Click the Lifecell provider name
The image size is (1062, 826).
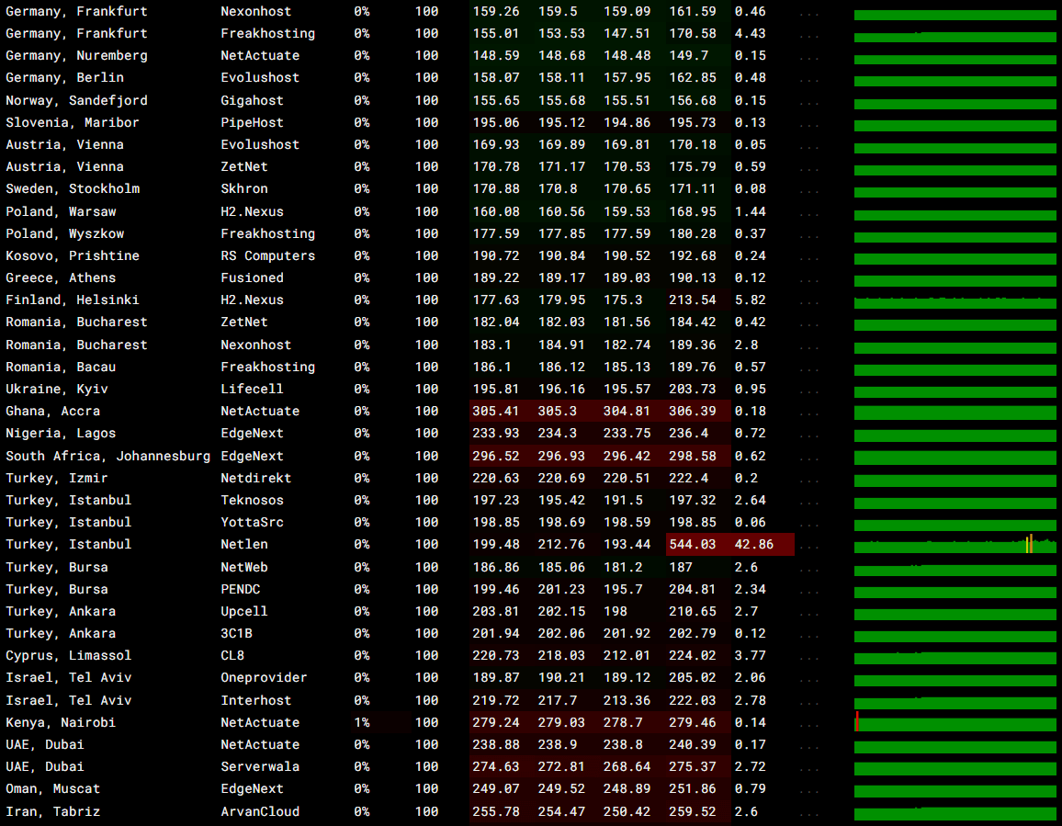coord(252,389)
